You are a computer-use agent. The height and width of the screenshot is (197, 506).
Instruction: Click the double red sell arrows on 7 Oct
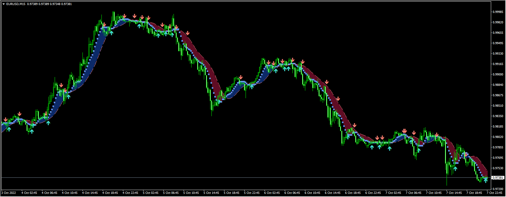[x=404, y=131]
